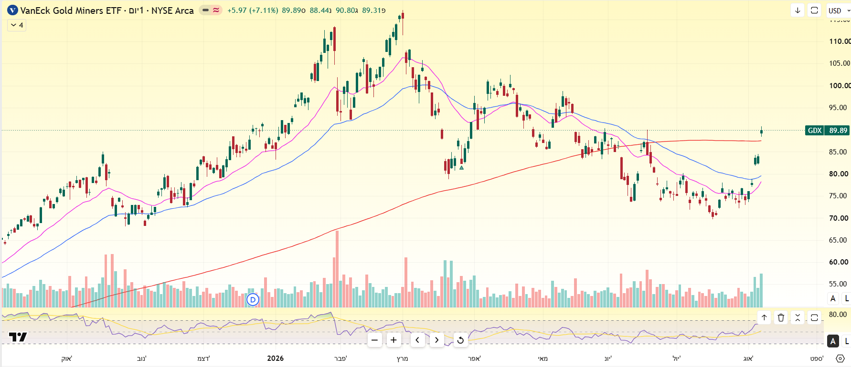Click the יוני month label on time axis
This screenshot has height=367, width=851.
(608, 358)
